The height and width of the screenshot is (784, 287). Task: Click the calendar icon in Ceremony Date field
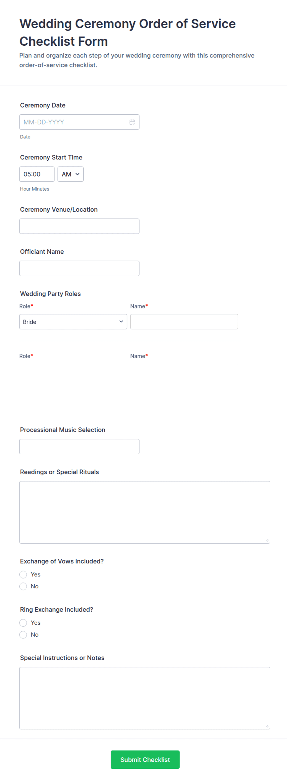[132, 122]
